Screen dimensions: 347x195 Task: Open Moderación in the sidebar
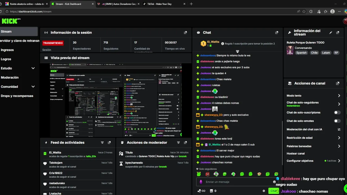pyautogui.click(x=10, y=77)
